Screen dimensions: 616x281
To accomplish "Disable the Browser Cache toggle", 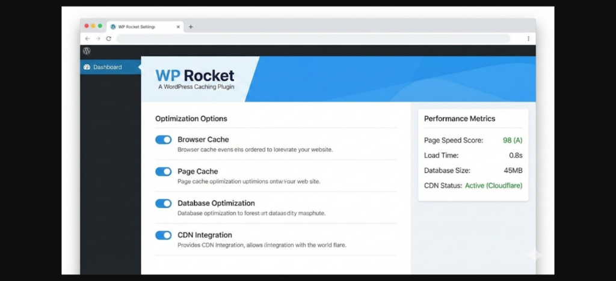I will pos(164,139).
